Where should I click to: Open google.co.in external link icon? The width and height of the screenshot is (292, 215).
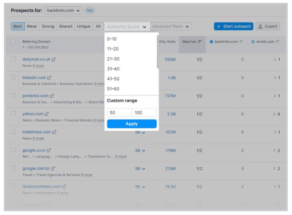(x=49, y=150)
